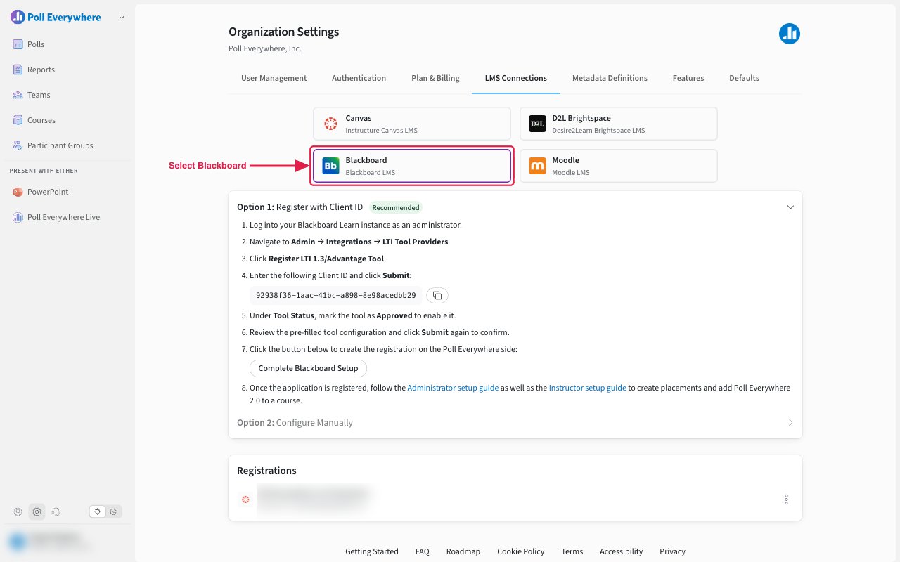Select the Participant Groups sidebar icon

click(18, 145)
